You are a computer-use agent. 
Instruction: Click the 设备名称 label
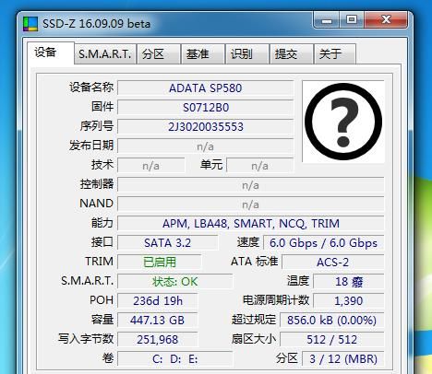click(x=91, y=88)
